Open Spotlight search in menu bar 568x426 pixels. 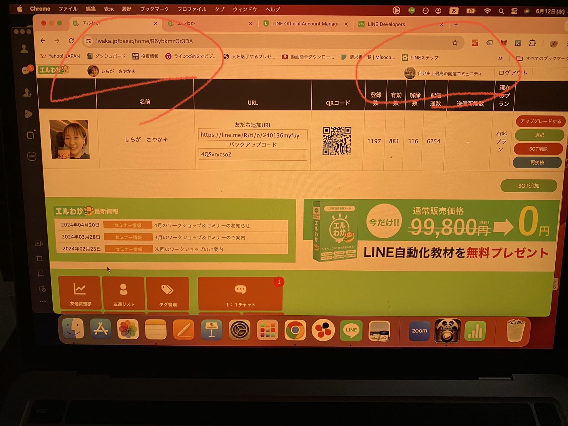(x=501, y=11)
